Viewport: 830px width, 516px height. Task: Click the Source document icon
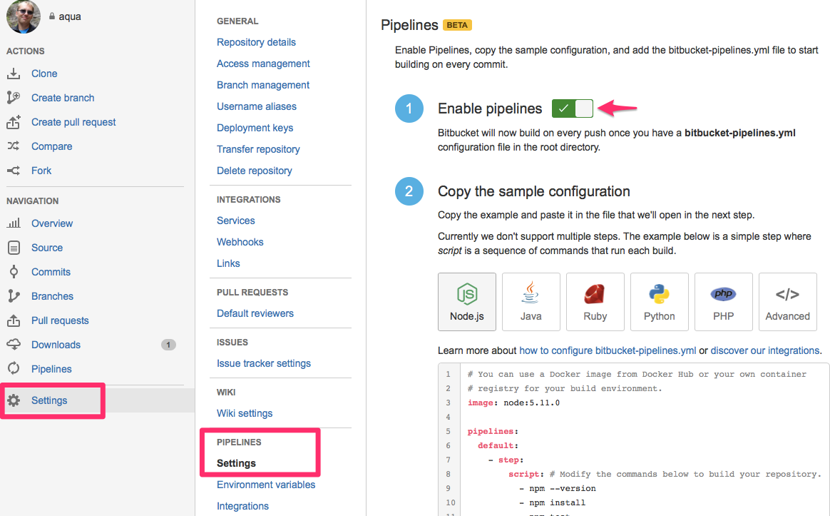[14, 248]
